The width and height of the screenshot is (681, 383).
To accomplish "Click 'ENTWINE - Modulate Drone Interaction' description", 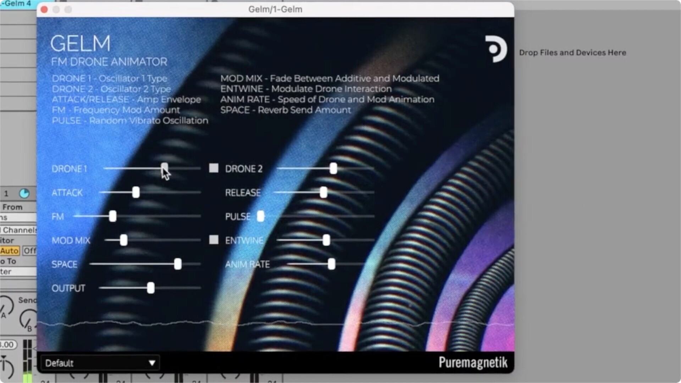I will pyautogui.click(x=306, y=89).
